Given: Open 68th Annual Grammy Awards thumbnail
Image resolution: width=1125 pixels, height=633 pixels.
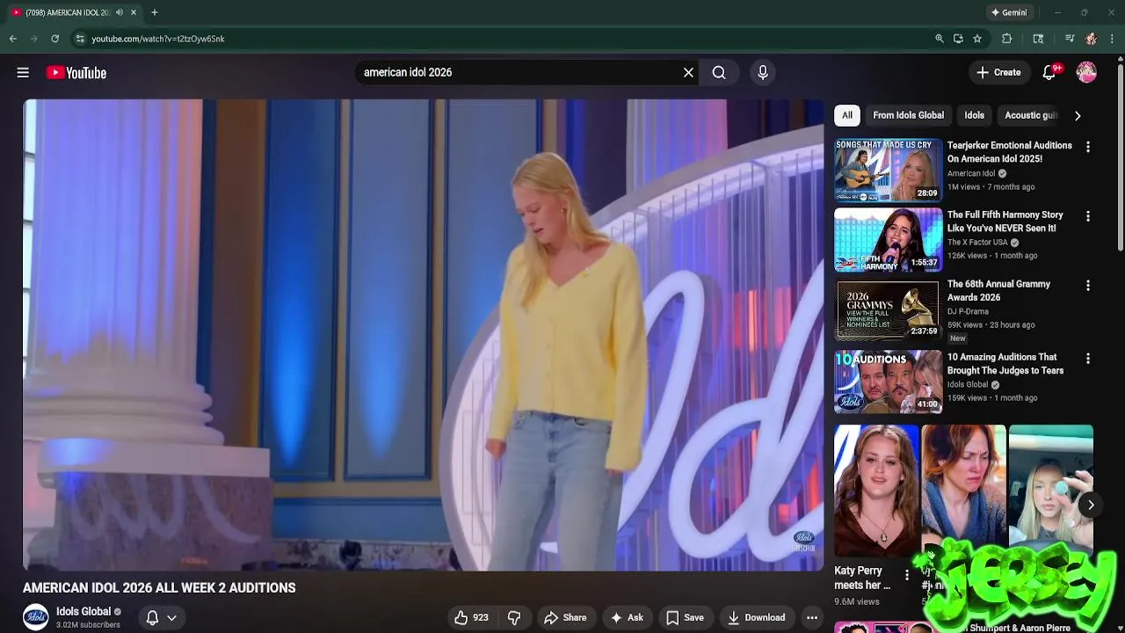Looking at the screenshot, I should click(888, 309).
